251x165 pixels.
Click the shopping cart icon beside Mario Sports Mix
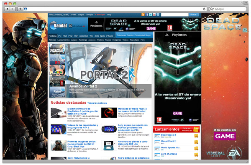pyautogui.click(x=196, y=148)
